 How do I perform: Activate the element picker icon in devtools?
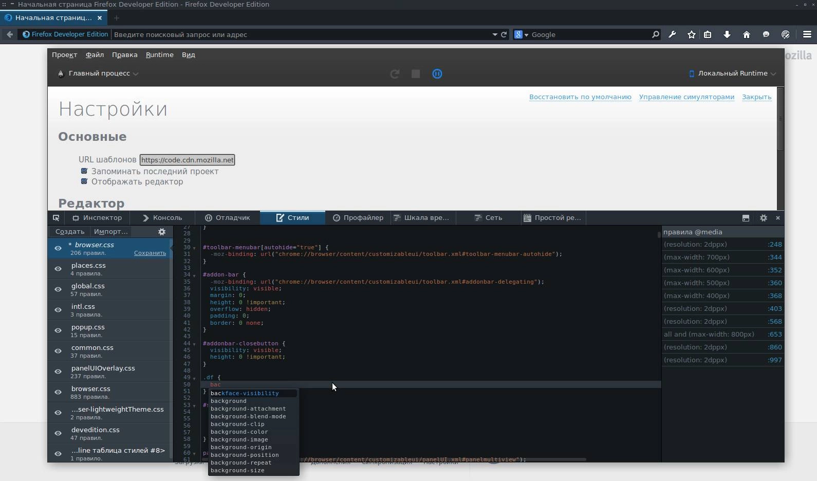click(56, 218)
